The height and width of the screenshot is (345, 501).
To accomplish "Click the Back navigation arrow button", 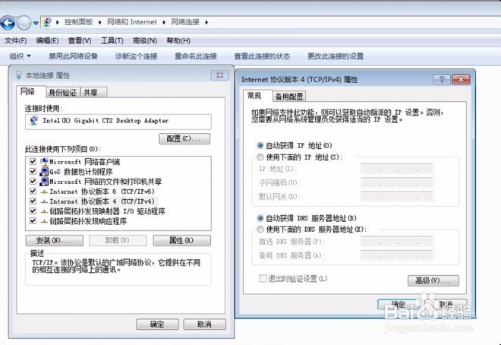I will pyautogui.click(x=8, y=23).
